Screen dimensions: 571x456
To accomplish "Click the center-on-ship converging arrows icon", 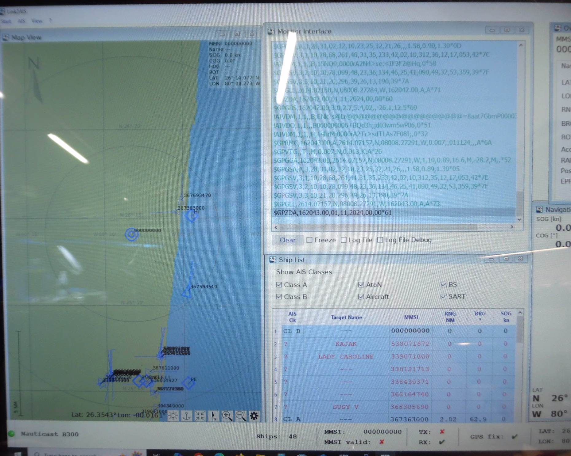I will pyautogui.click(x=200, y=416).
